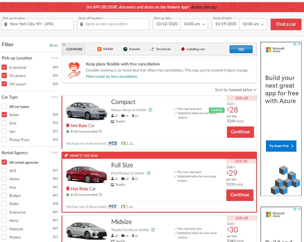Click the KAYAK logo icon

[x=99, y=49]
